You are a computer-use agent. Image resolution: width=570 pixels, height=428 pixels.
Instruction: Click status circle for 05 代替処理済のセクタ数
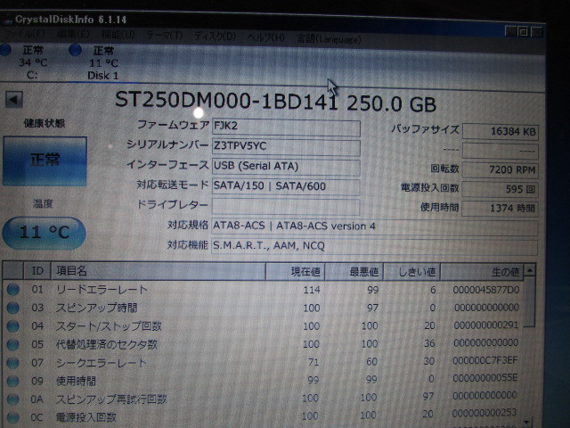pyautogui.click(x=13, y=344)
